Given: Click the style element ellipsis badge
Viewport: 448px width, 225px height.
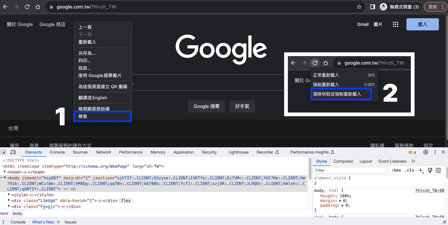Looking at the screenshot, I should 31,195.
